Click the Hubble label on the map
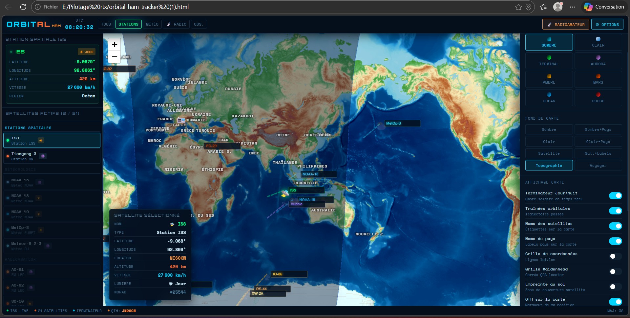Viewport: 630px width, 318px height. [296, 204]
